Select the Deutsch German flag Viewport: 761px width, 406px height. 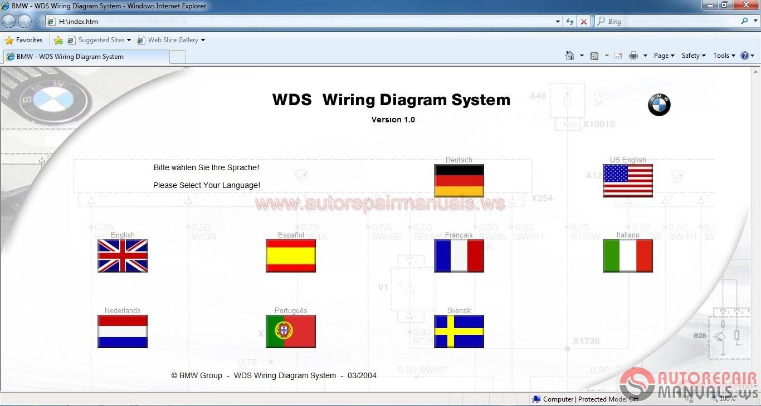[x=459, y=181]
